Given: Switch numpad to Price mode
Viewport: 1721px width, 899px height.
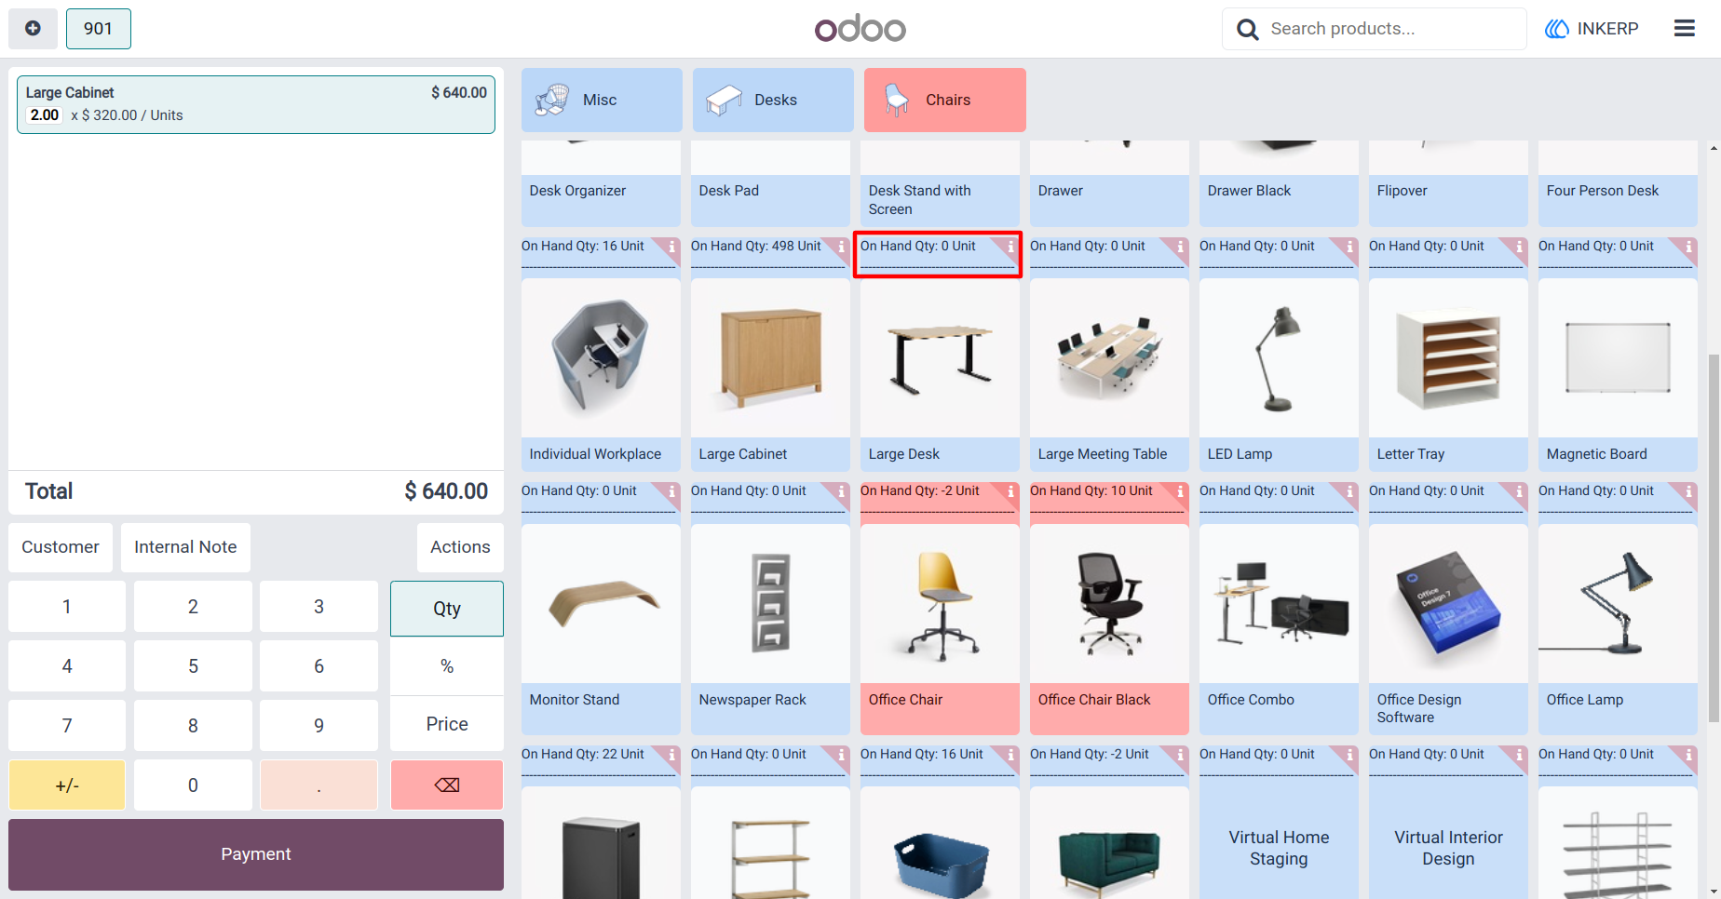Looking at the screenshot, I should [x=447, y=724].
